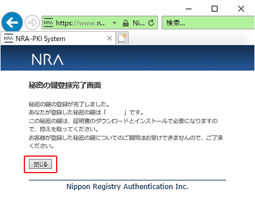The height and width of the screenshot is (218, 255).
Task: Click the NRA site icon in address bar
Action: (48, 23)
